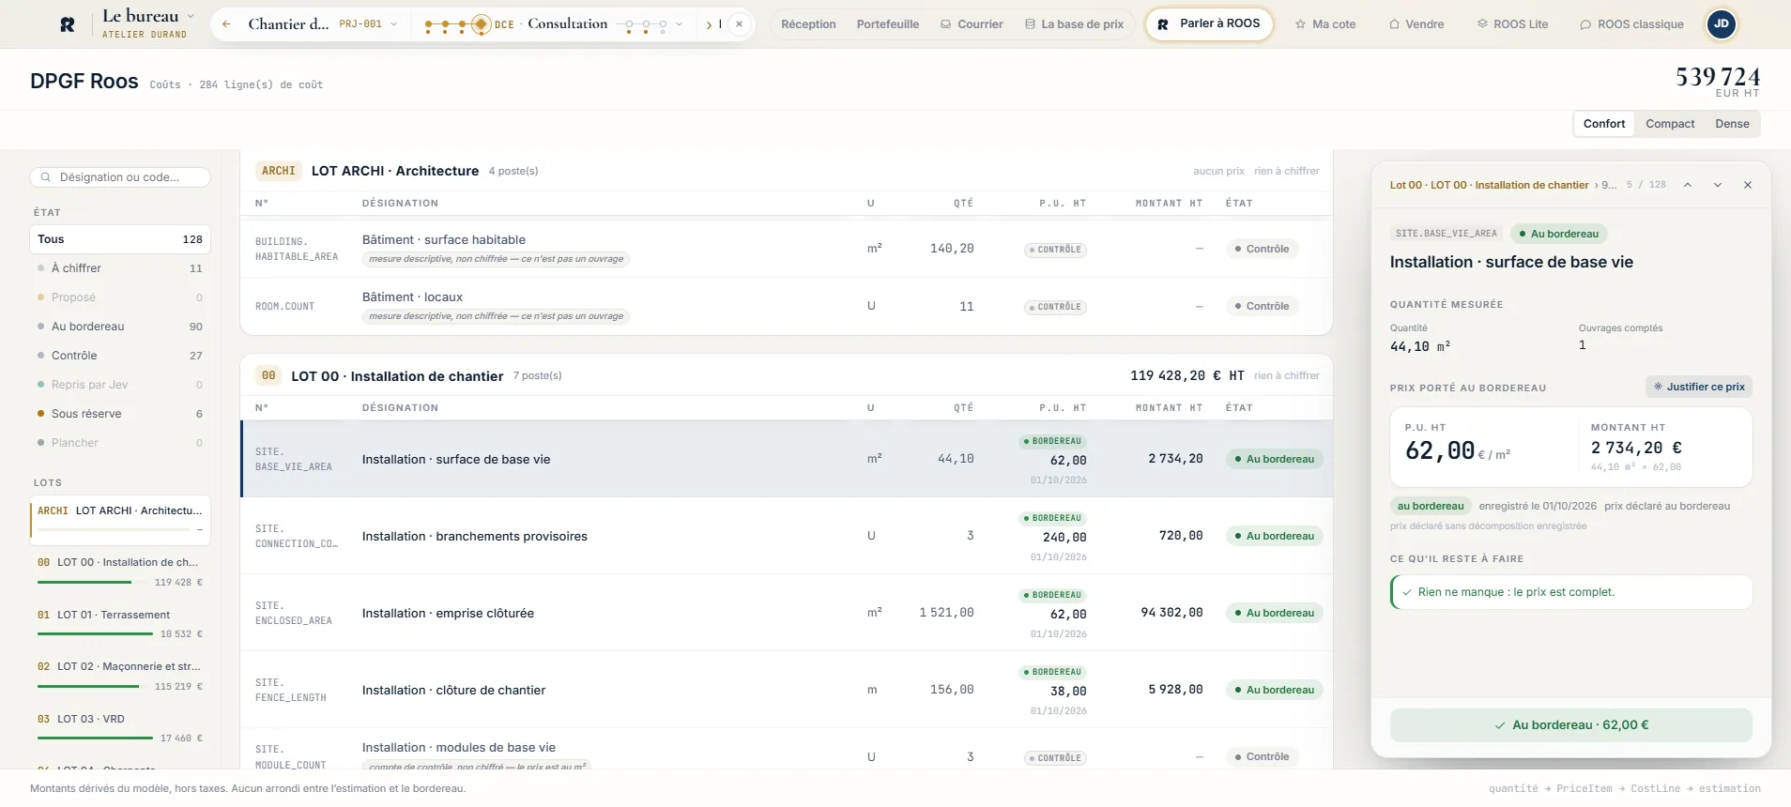Click the ROOS logo icon at top left

[x=68, y=24]
